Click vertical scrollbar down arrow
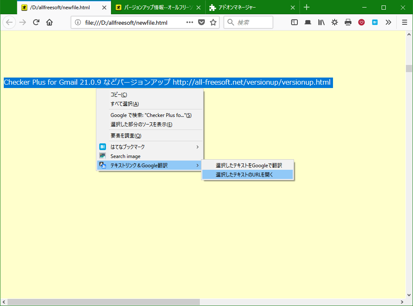The width and height of the screenshot is (413, 306). [x=409, y=295]
